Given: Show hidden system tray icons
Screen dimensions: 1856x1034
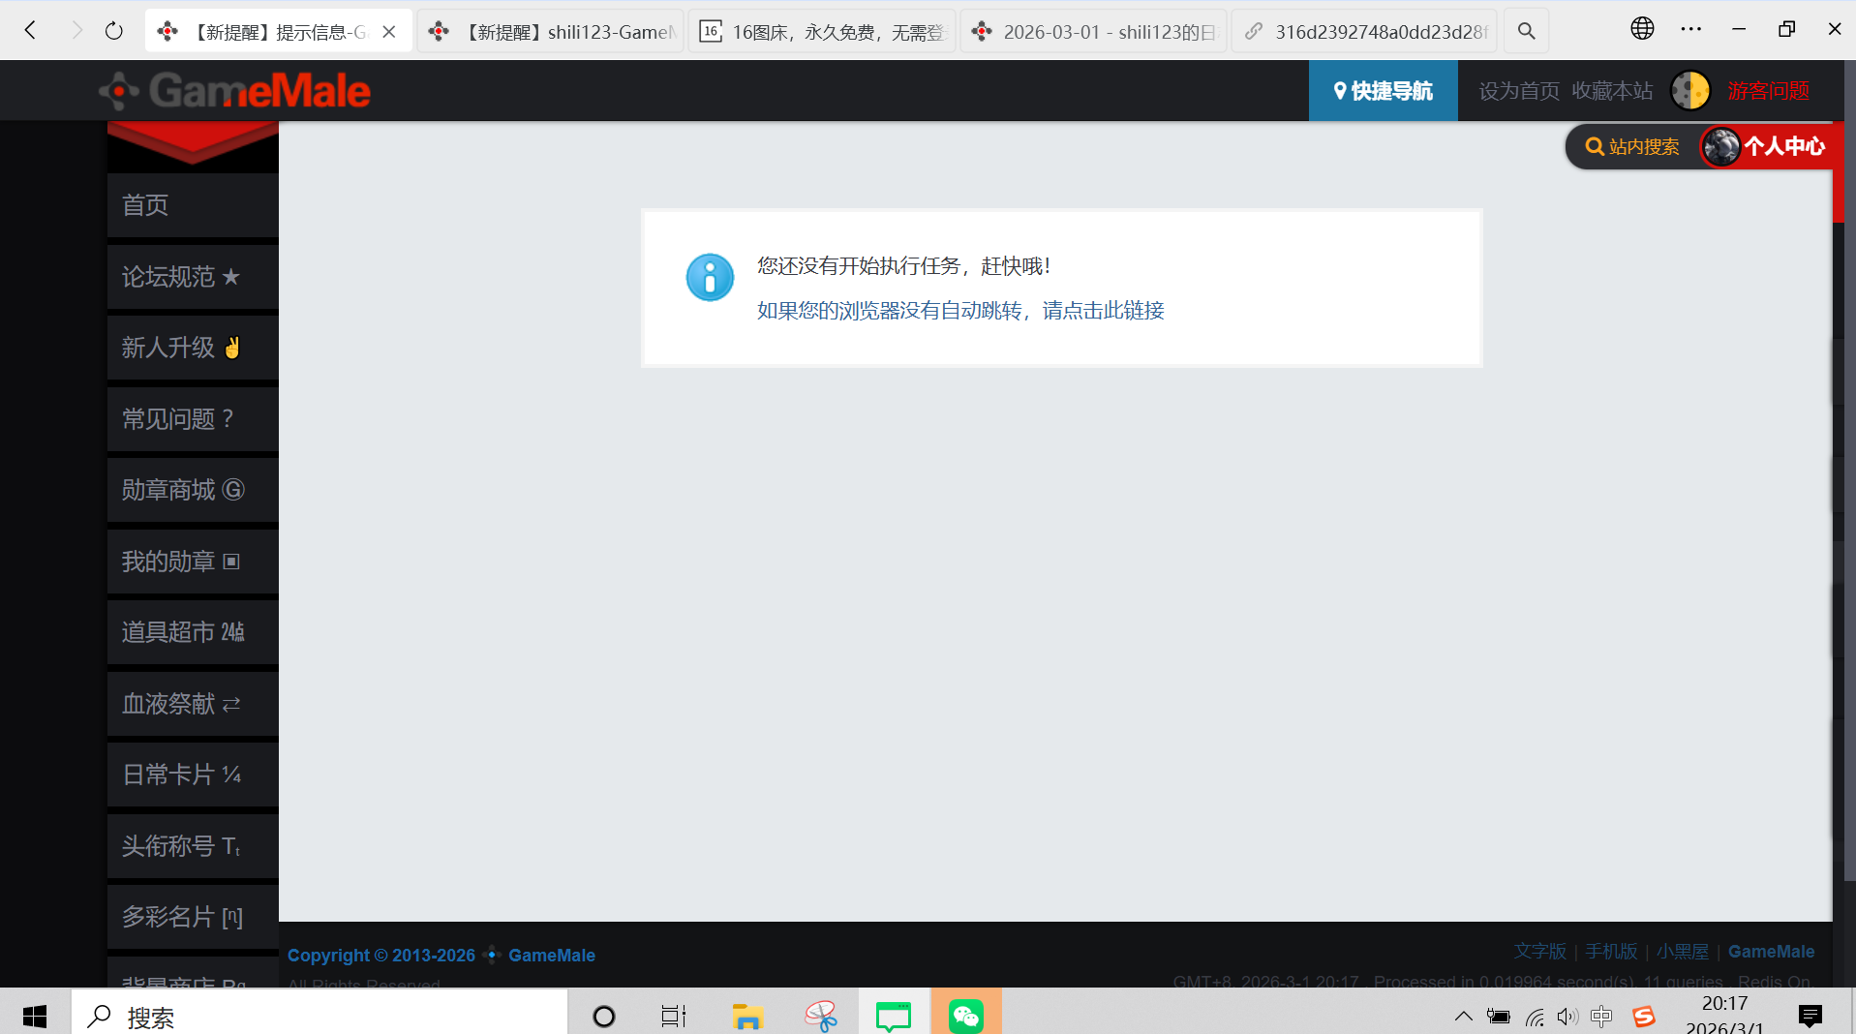Looking at the screenshot, I should pyautogui.click(x=1463, y=1016).
